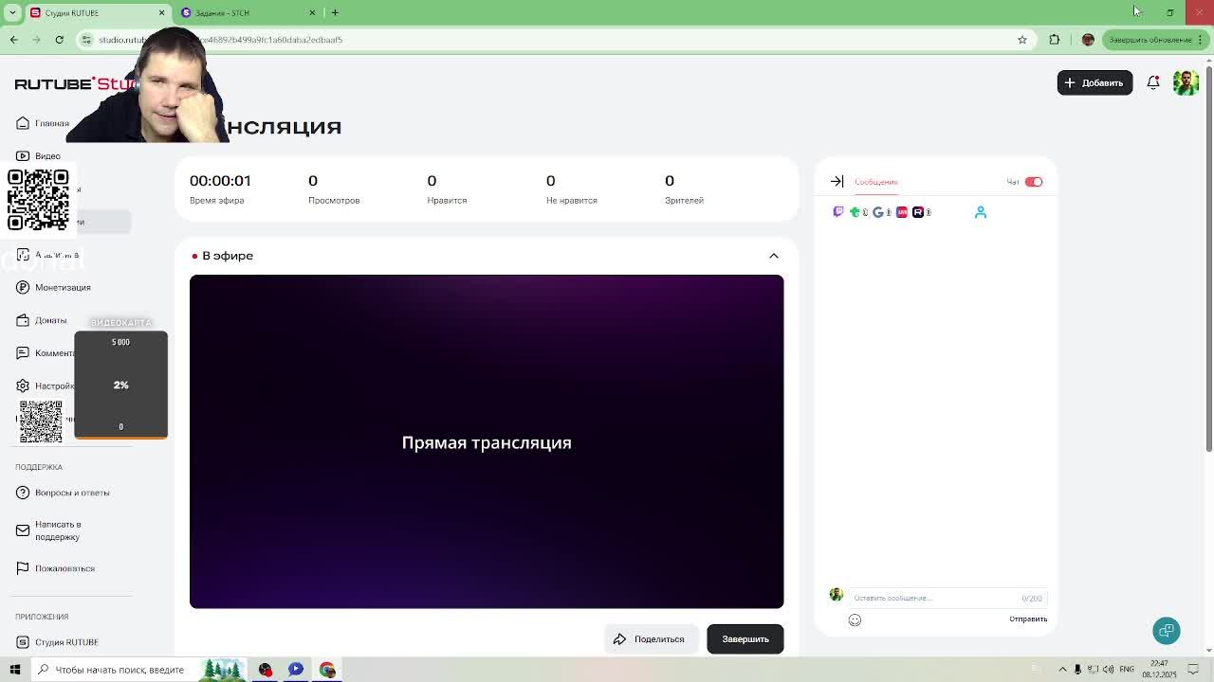Click the Twitch icon in chat
The width and height of the screenshot is (1214, 682).
[x=838, y=212]
